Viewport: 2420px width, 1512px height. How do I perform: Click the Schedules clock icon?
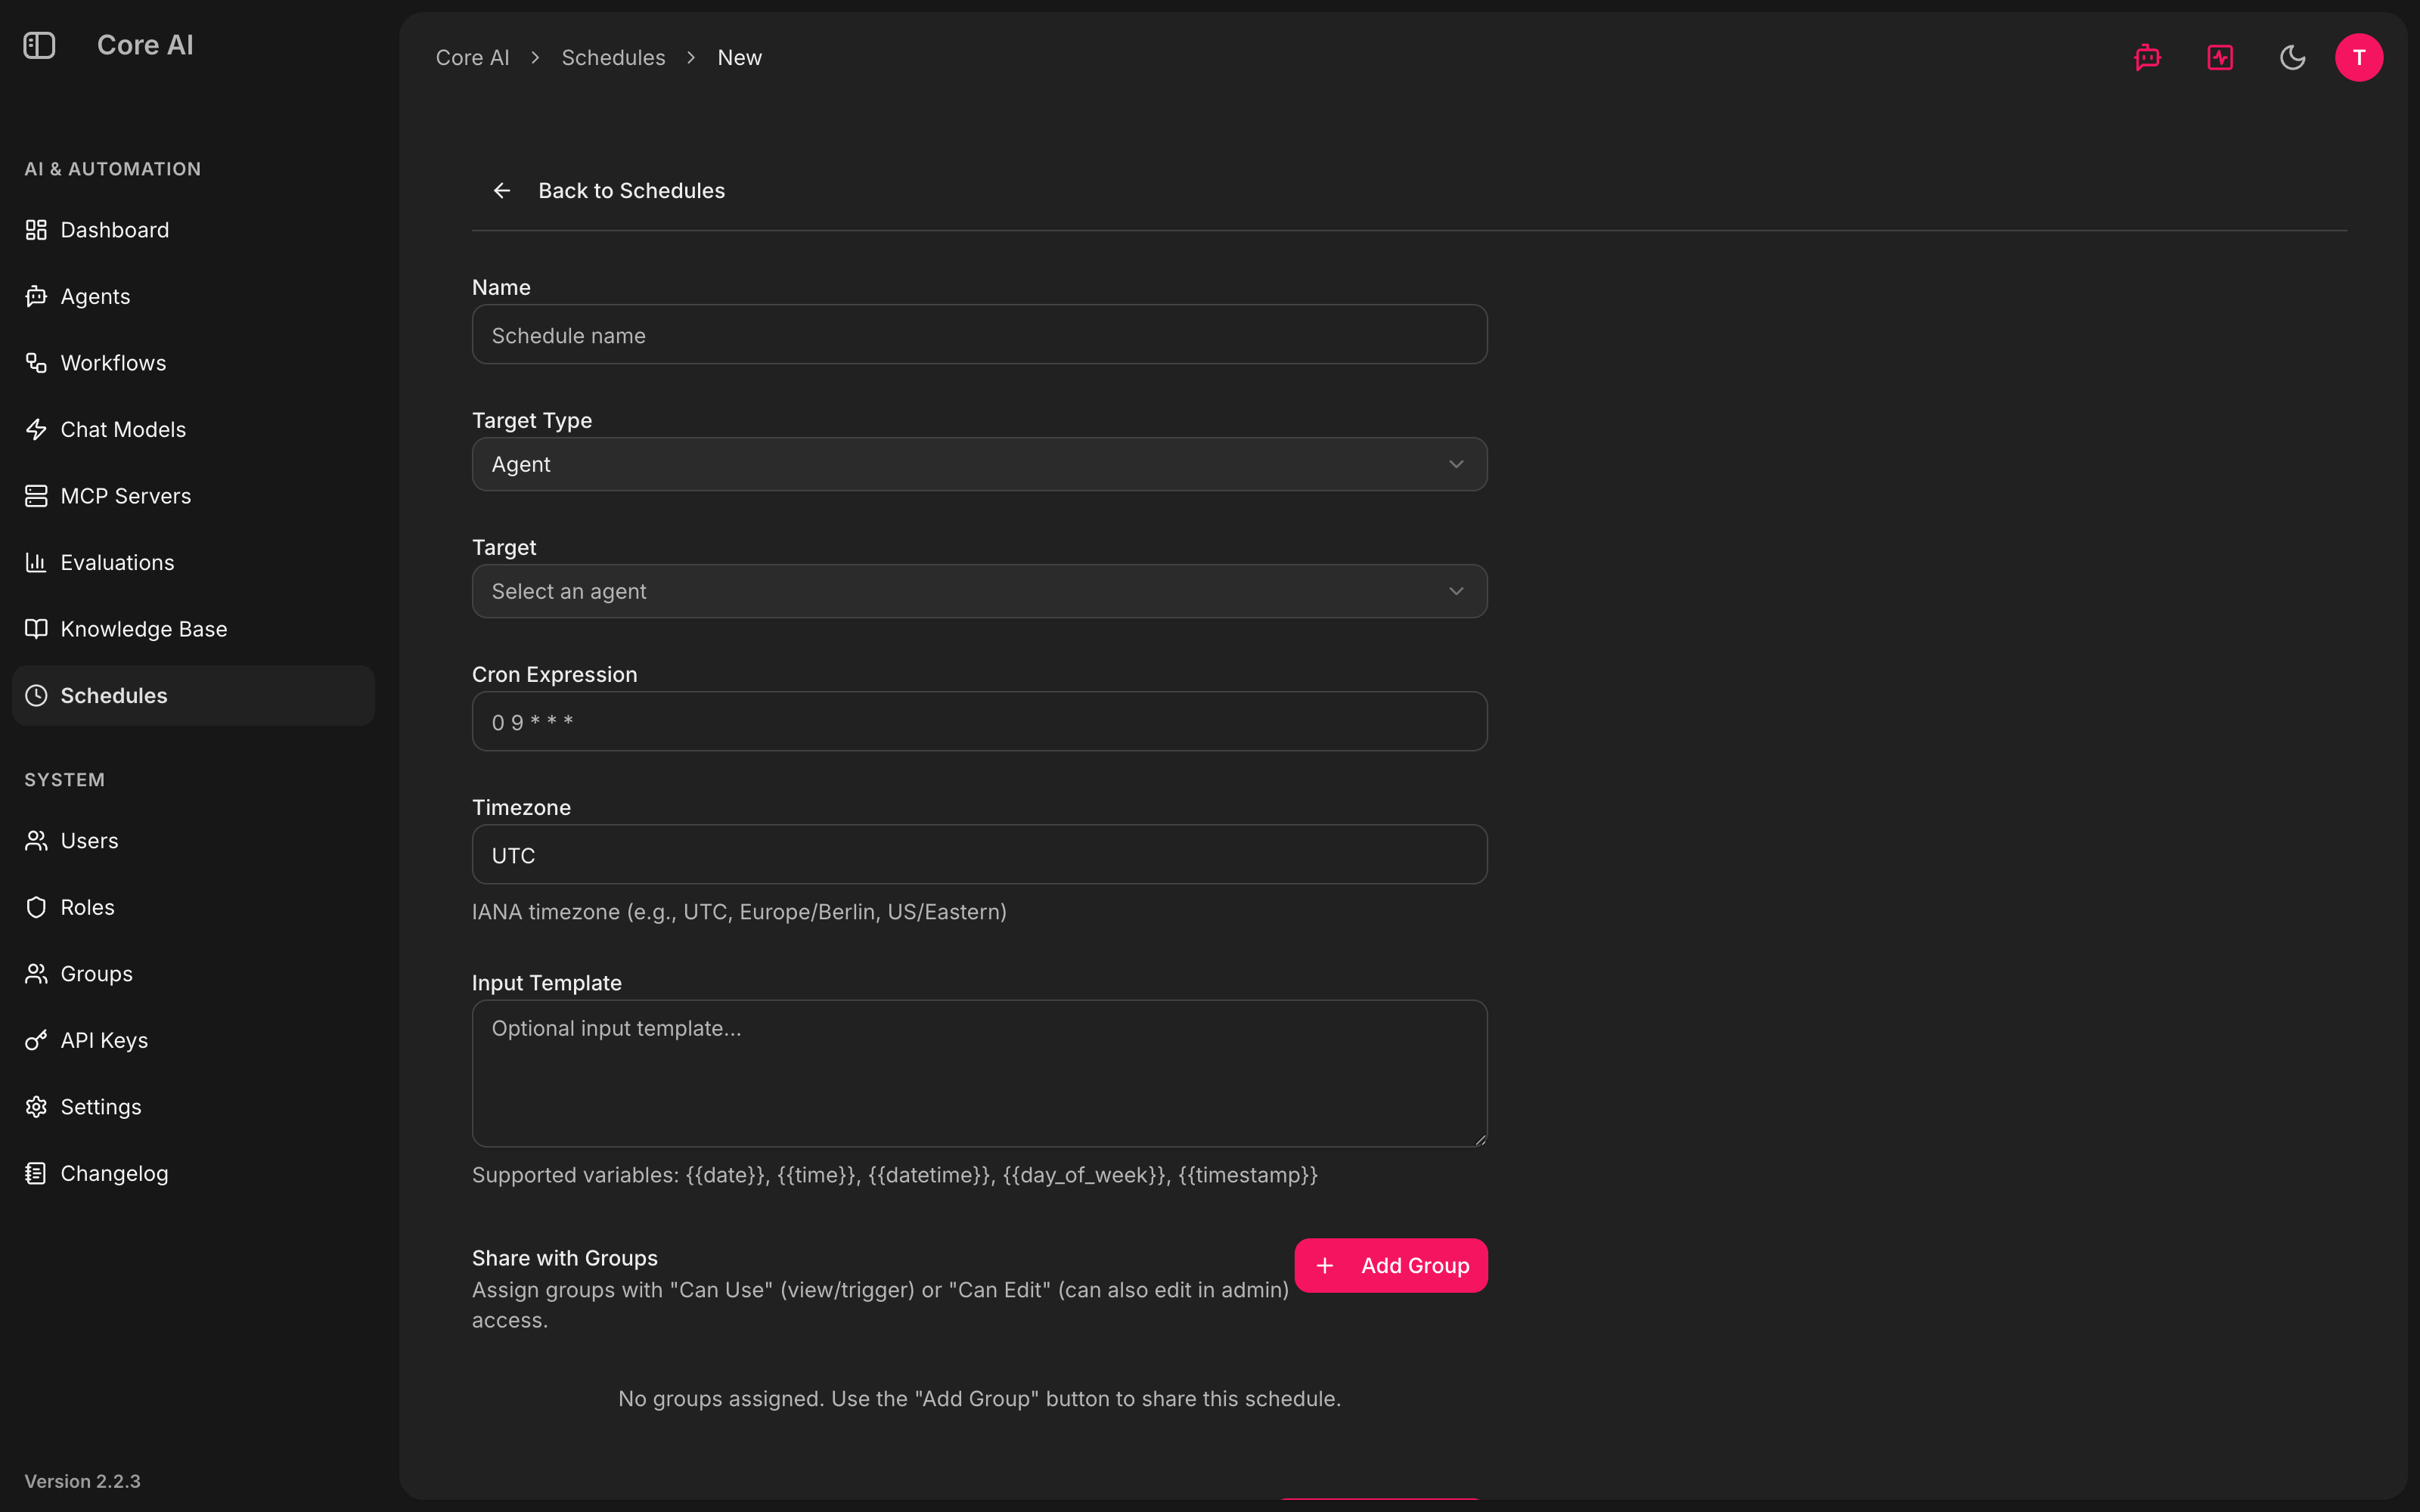click(x=36, y=695)
